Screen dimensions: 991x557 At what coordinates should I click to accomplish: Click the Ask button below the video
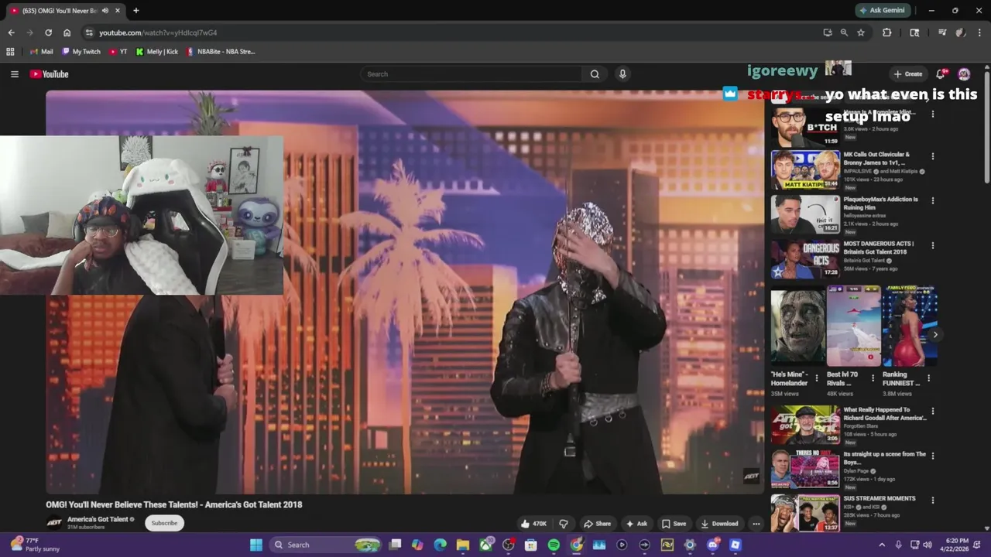click(636, 524)
